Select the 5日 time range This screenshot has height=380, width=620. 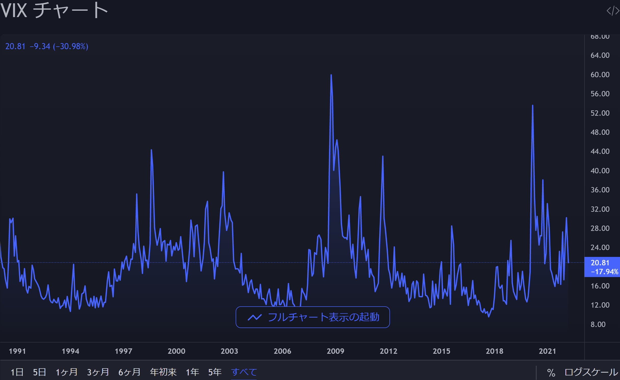(40, 372)
